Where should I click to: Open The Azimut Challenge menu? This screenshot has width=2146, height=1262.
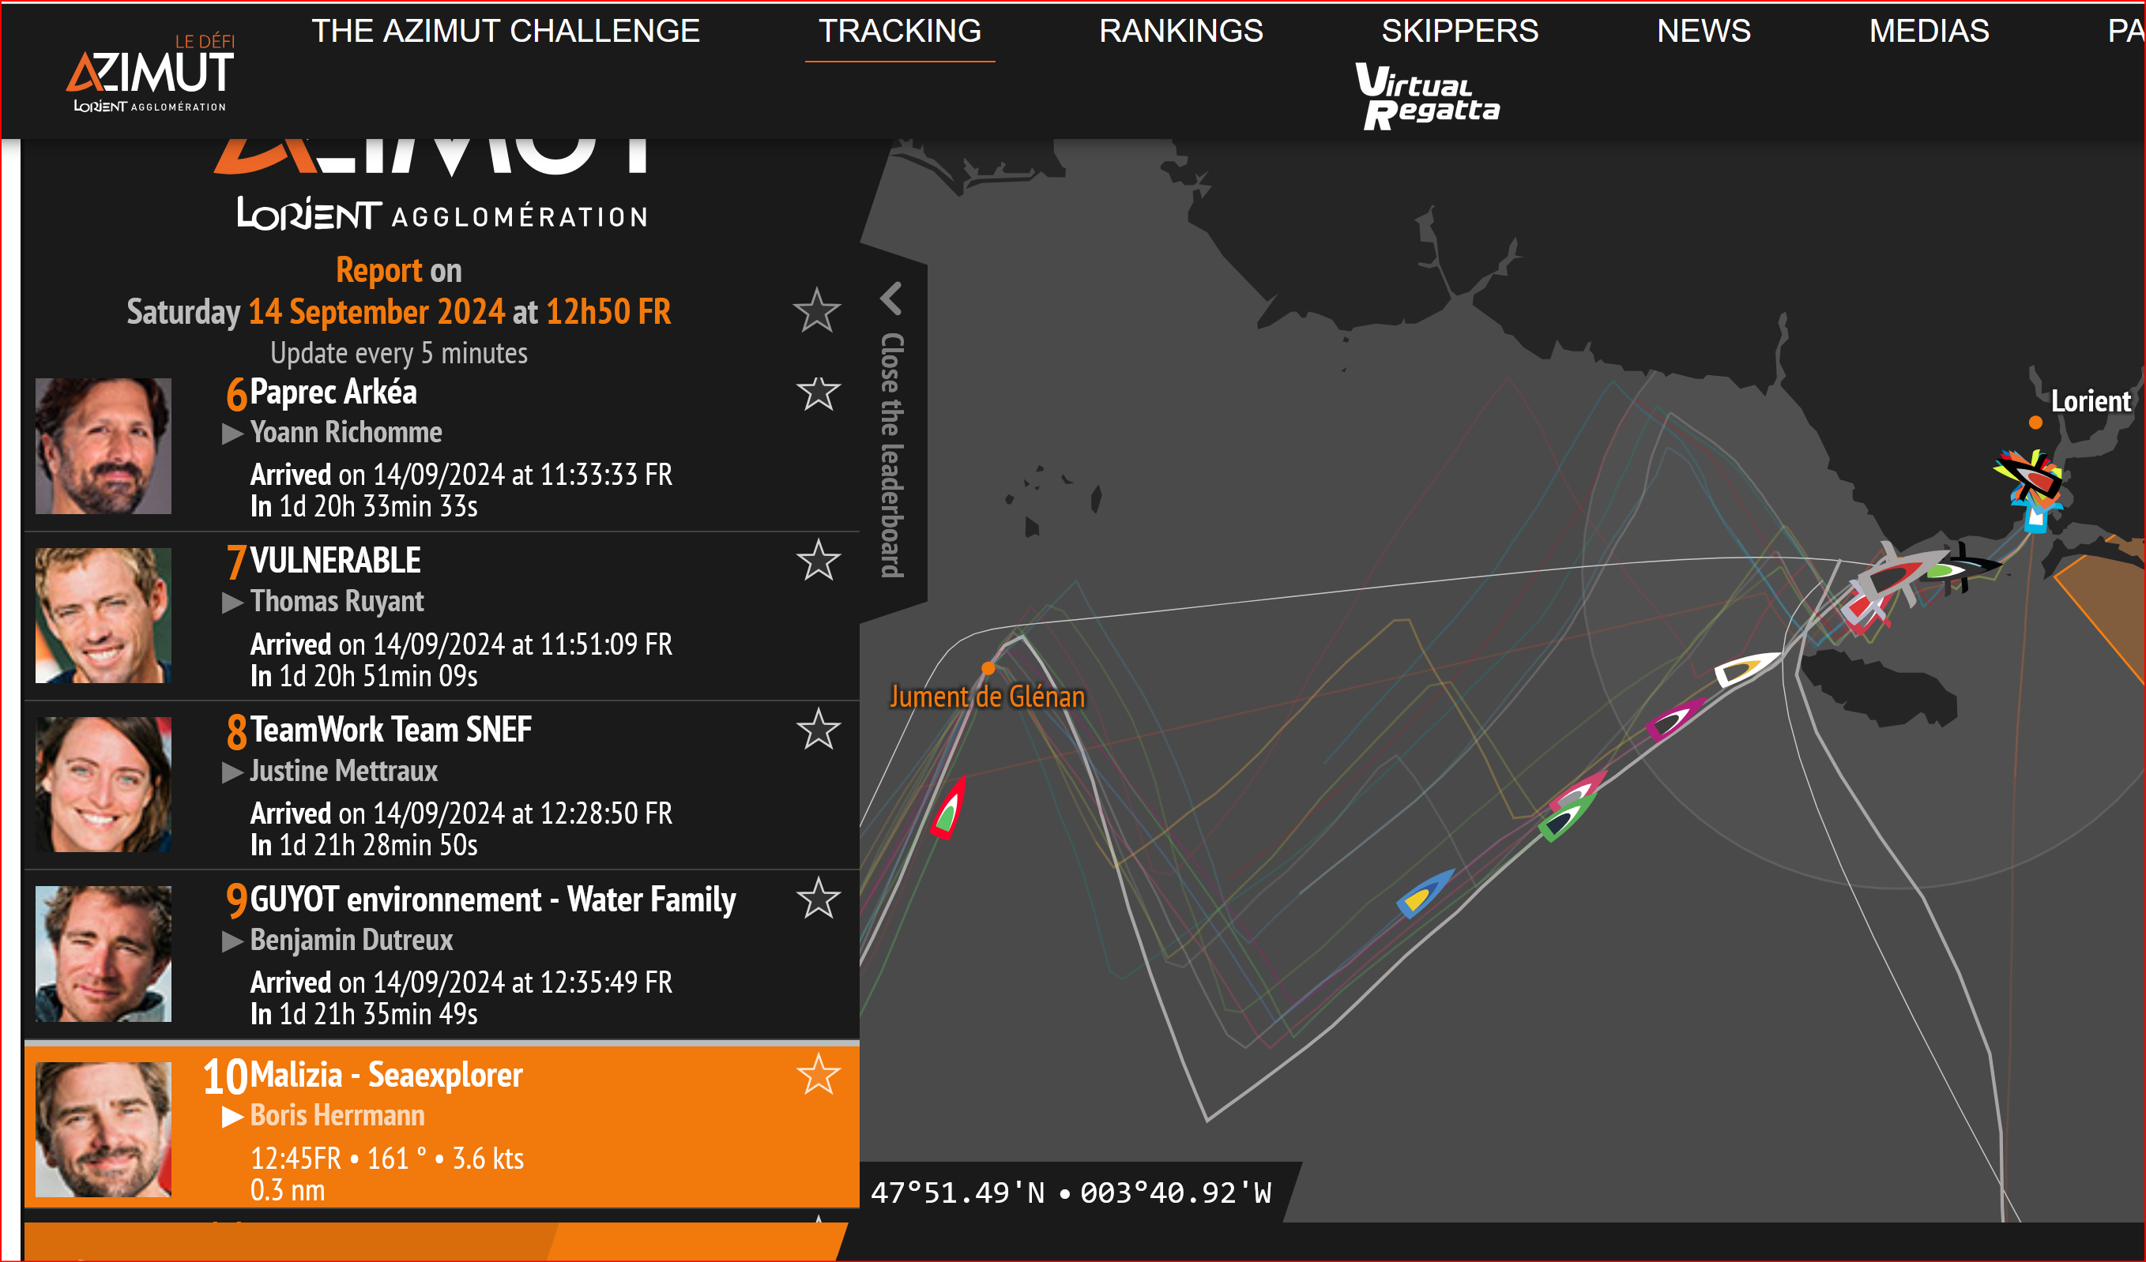pos(506,32)
